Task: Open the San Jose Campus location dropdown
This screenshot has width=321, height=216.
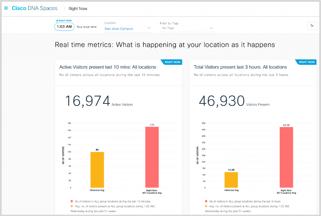Action: click(128, 28)
